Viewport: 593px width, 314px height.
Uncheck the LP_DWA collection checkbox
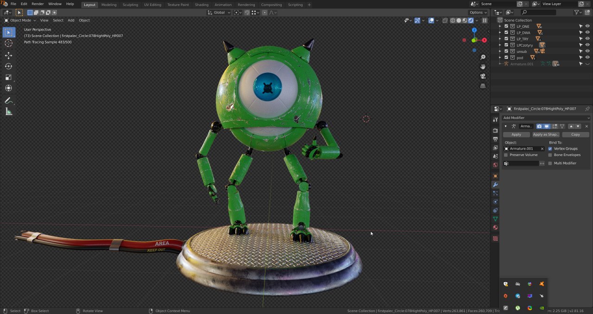click(x=506, y=33)
